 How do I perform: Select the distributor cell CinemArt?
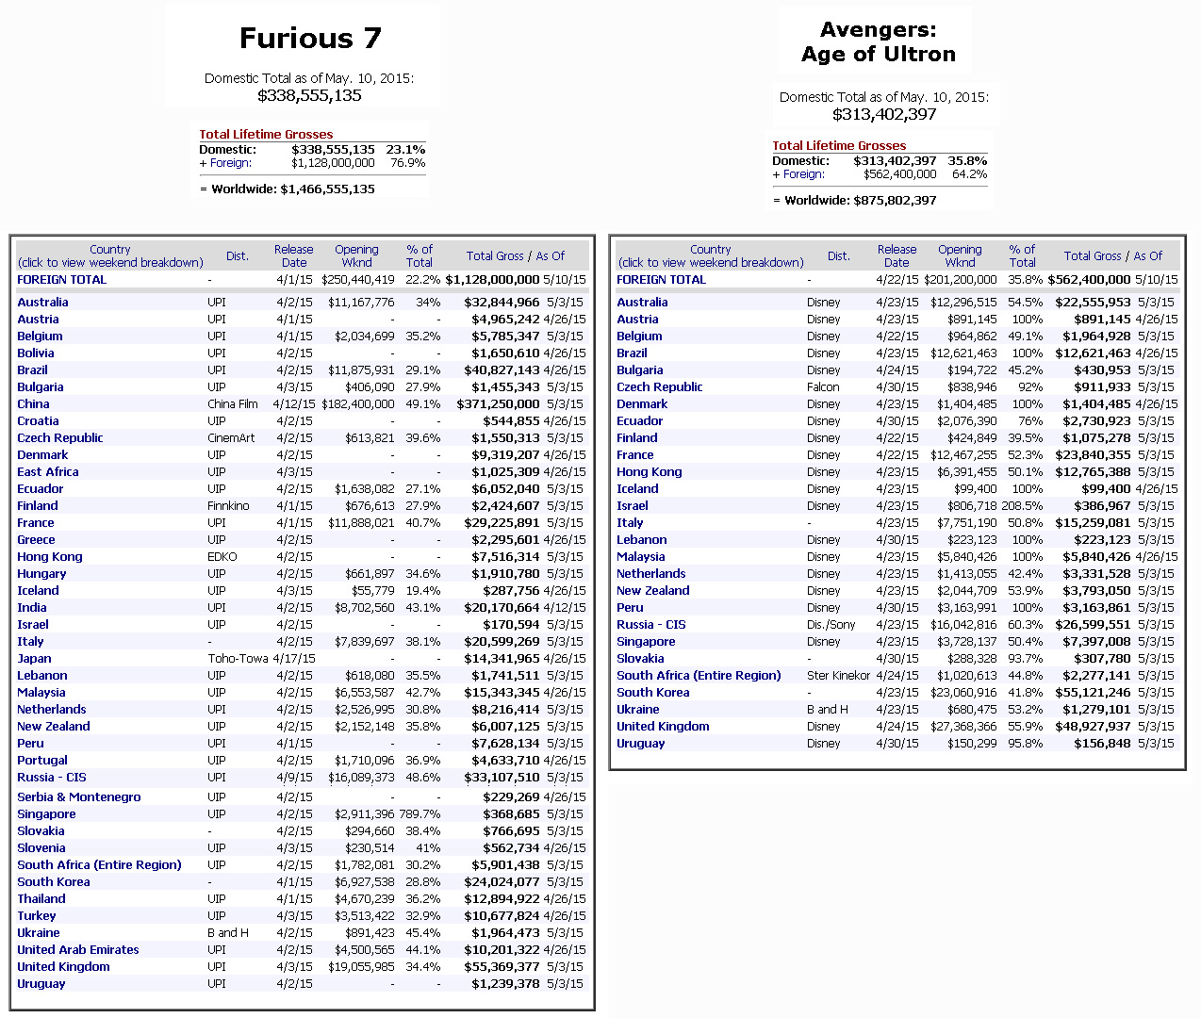(231, 438)
